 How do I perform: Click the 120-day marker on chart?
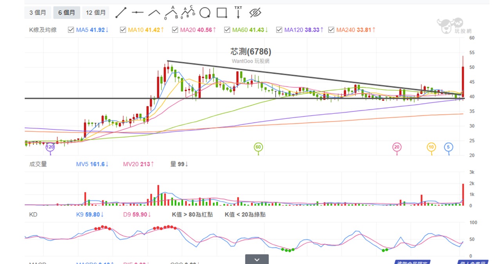50,147
